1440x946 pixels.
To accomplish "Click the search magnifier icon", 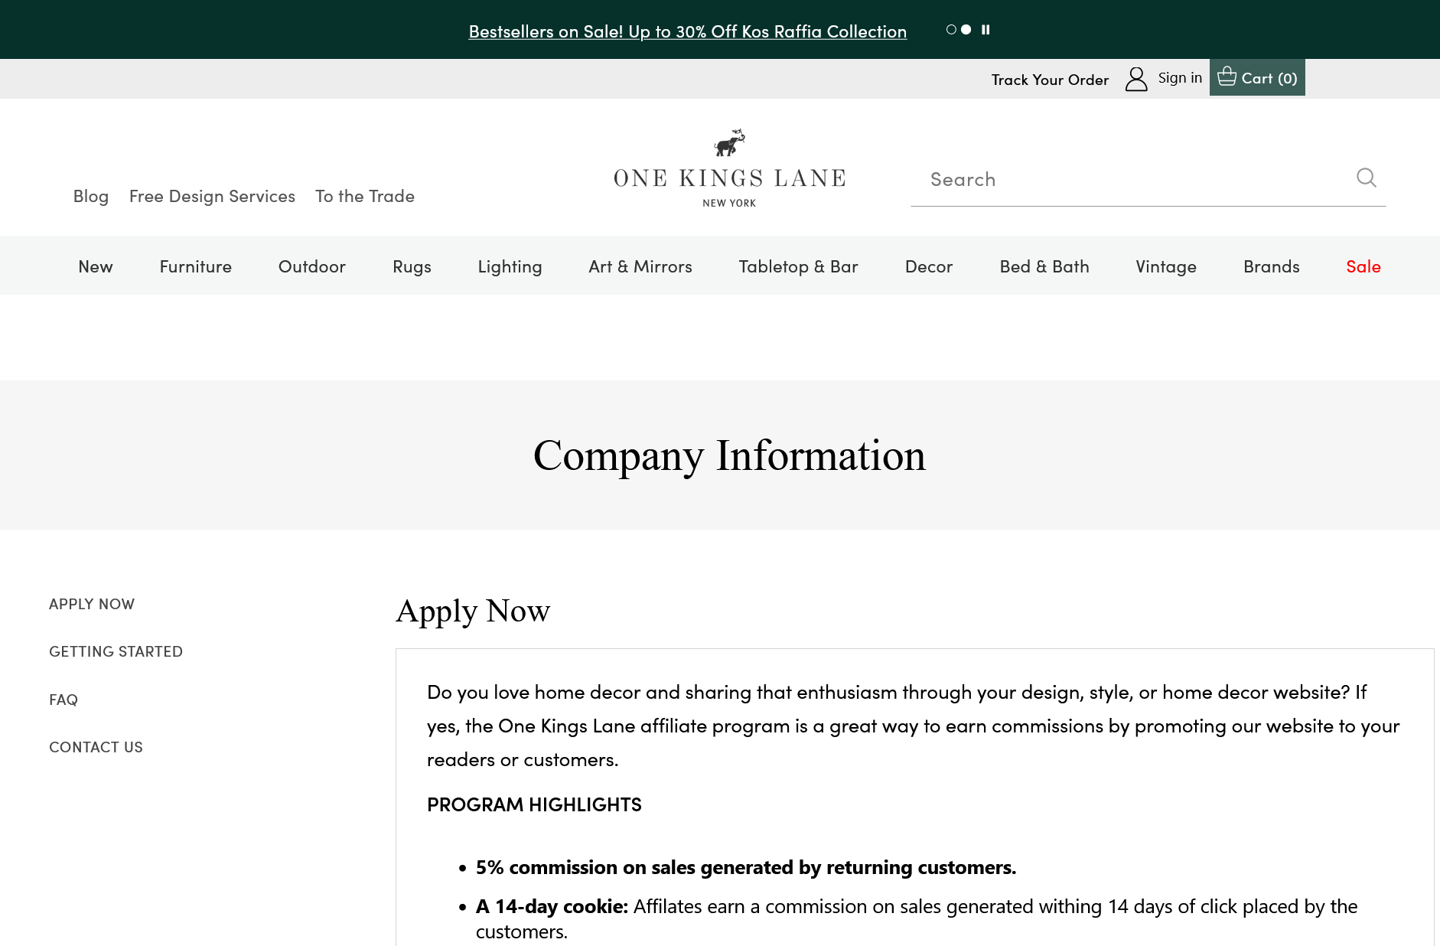I will 1366,178.
